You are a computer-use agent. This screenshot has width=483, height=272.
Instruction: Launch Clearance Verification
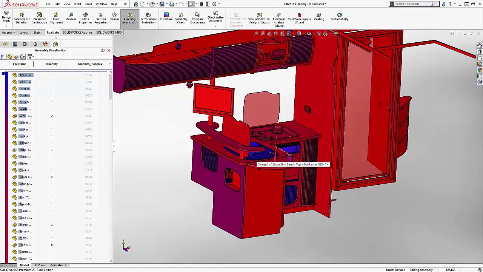pos(40,19)
